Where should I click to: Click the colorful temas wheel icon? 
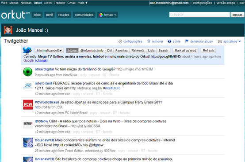[x=101, y=15]
